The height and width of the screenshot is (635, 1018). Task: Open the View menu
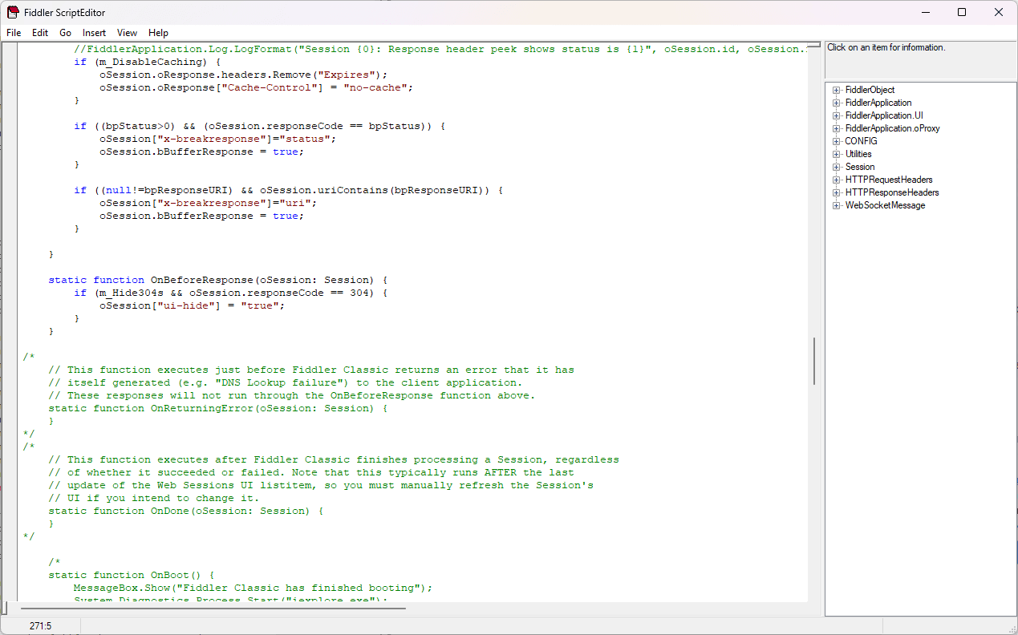pos(127,33)
